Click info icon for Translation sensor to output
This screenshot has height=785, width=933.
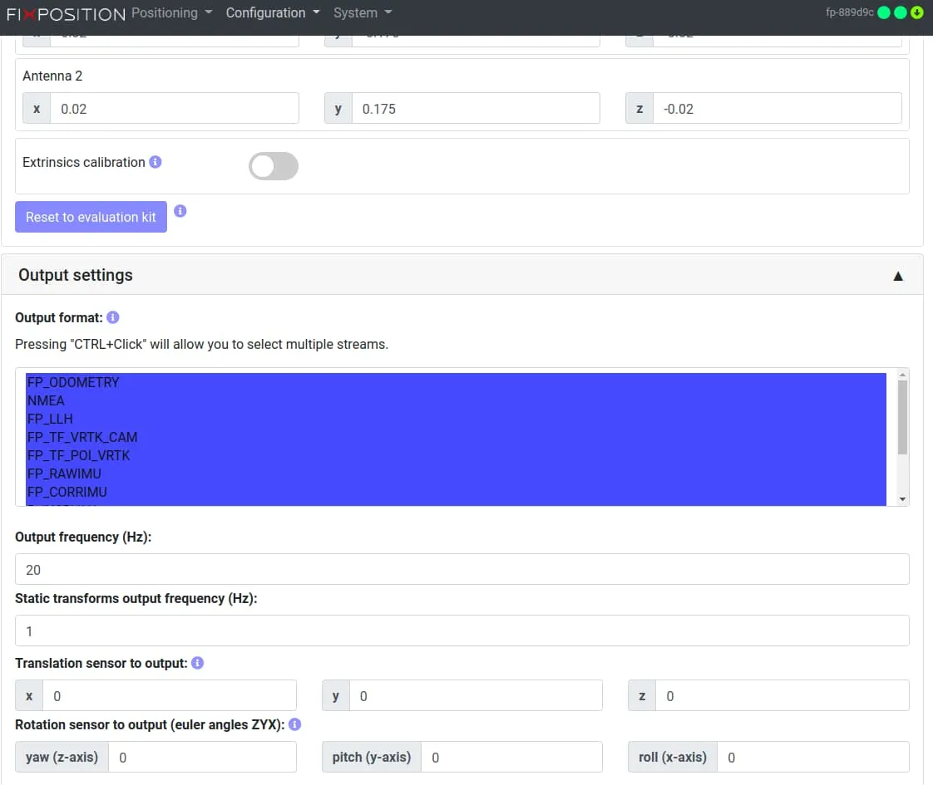[x=198, y=663]
